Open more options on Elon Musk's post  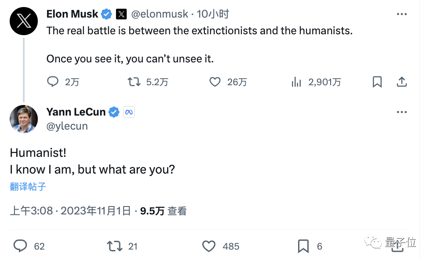[x=402, y=14]
